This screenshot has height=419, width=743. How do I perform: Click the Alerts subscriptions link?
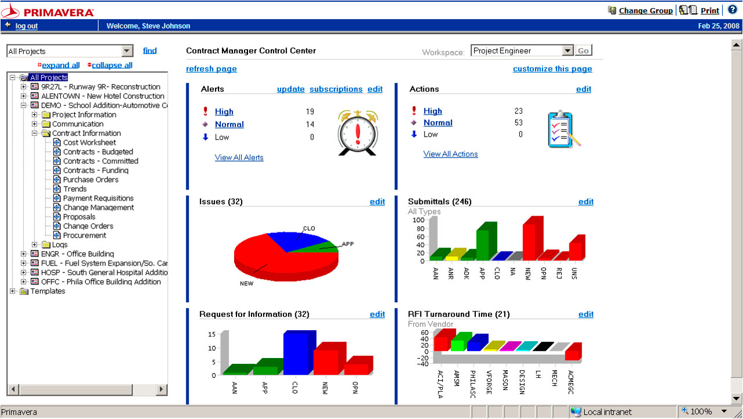(336, 89)
